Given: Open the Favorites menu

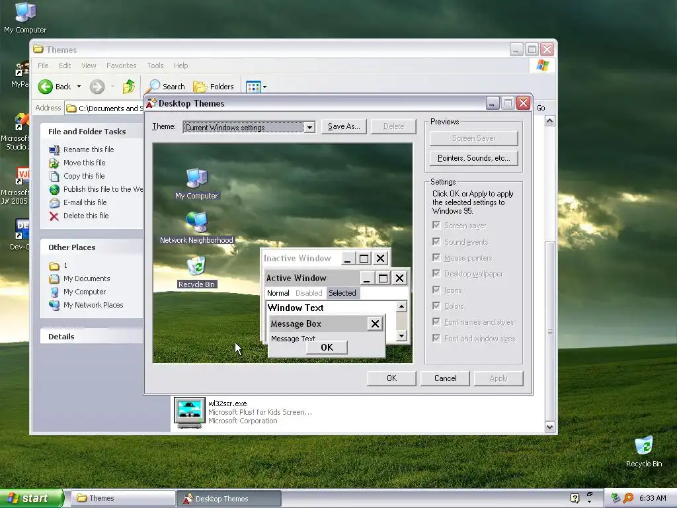Looking at the screenshot, I should coord(122,65).
